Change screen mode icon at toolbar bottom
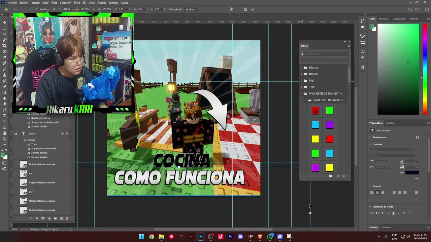The height and width of the screenshot is (242, 431). (4, 169)
